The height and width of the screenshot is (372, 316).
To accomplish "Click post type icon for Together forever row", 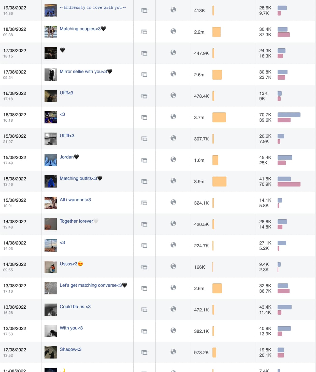I will pyautogui.click(x=144, y=224).
